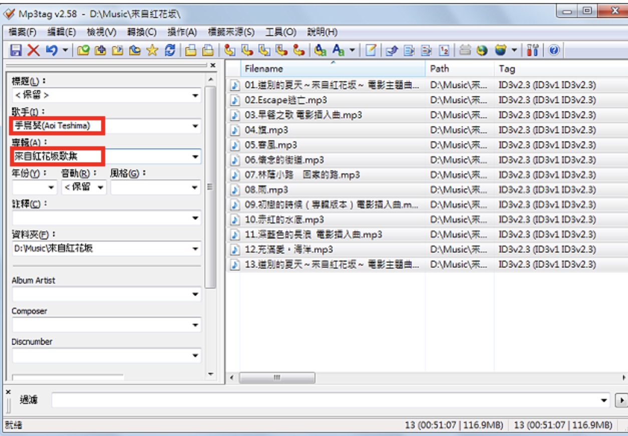The height and width of the screenshot is (436, 628).
Task: Expand the 專輯 (Album) field dropdown
Action: pyautogui.click(x=195, y=157)
